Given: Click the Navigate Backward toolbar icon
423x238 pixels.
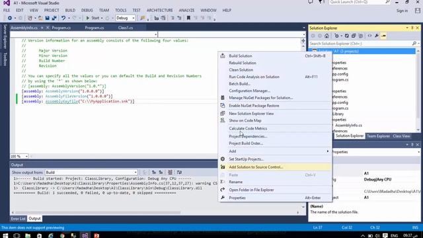Looking at the screenshot, I should pos(10,18).
